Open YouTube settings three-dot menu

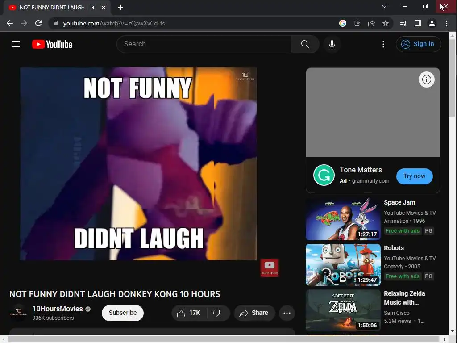click(x=383, y=44)
